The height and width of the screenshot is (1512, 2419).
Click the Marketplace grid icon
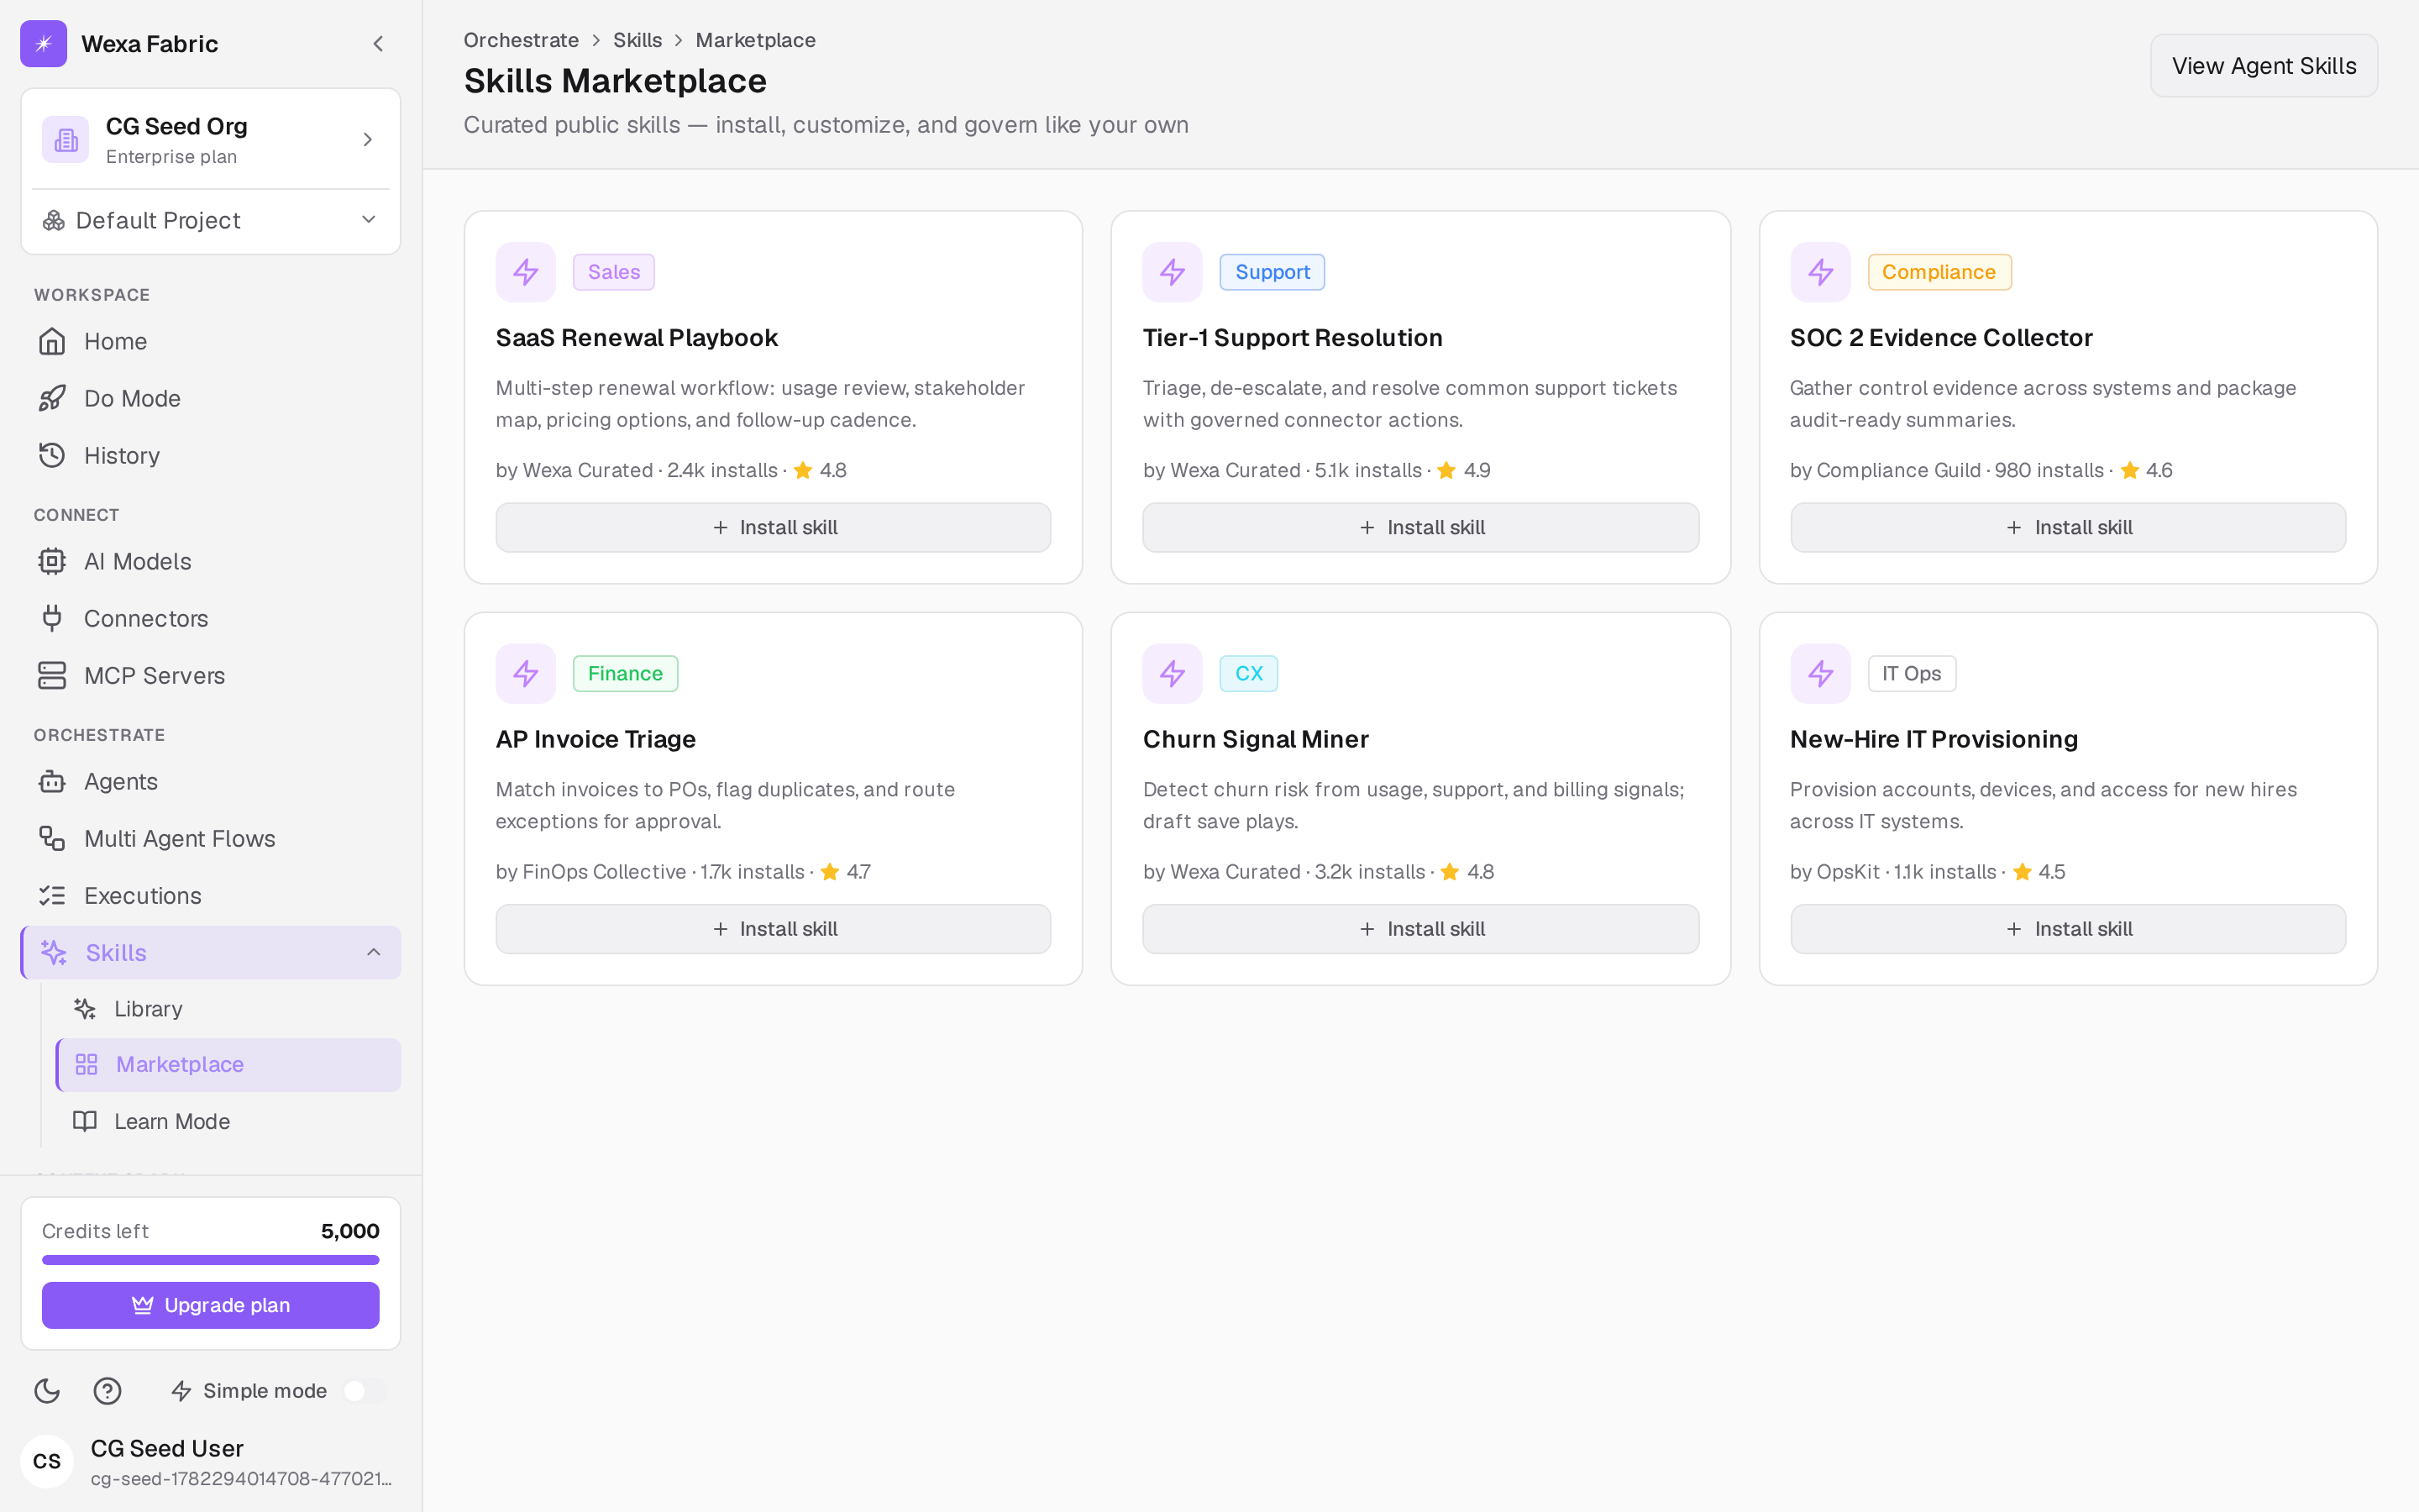click(x=87, y=1064)
